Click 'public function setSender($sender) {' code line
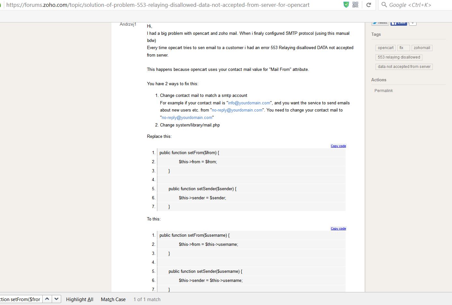The height and width of the screenshot is (305, 452). pyautogui.click(x=202, y=189)
